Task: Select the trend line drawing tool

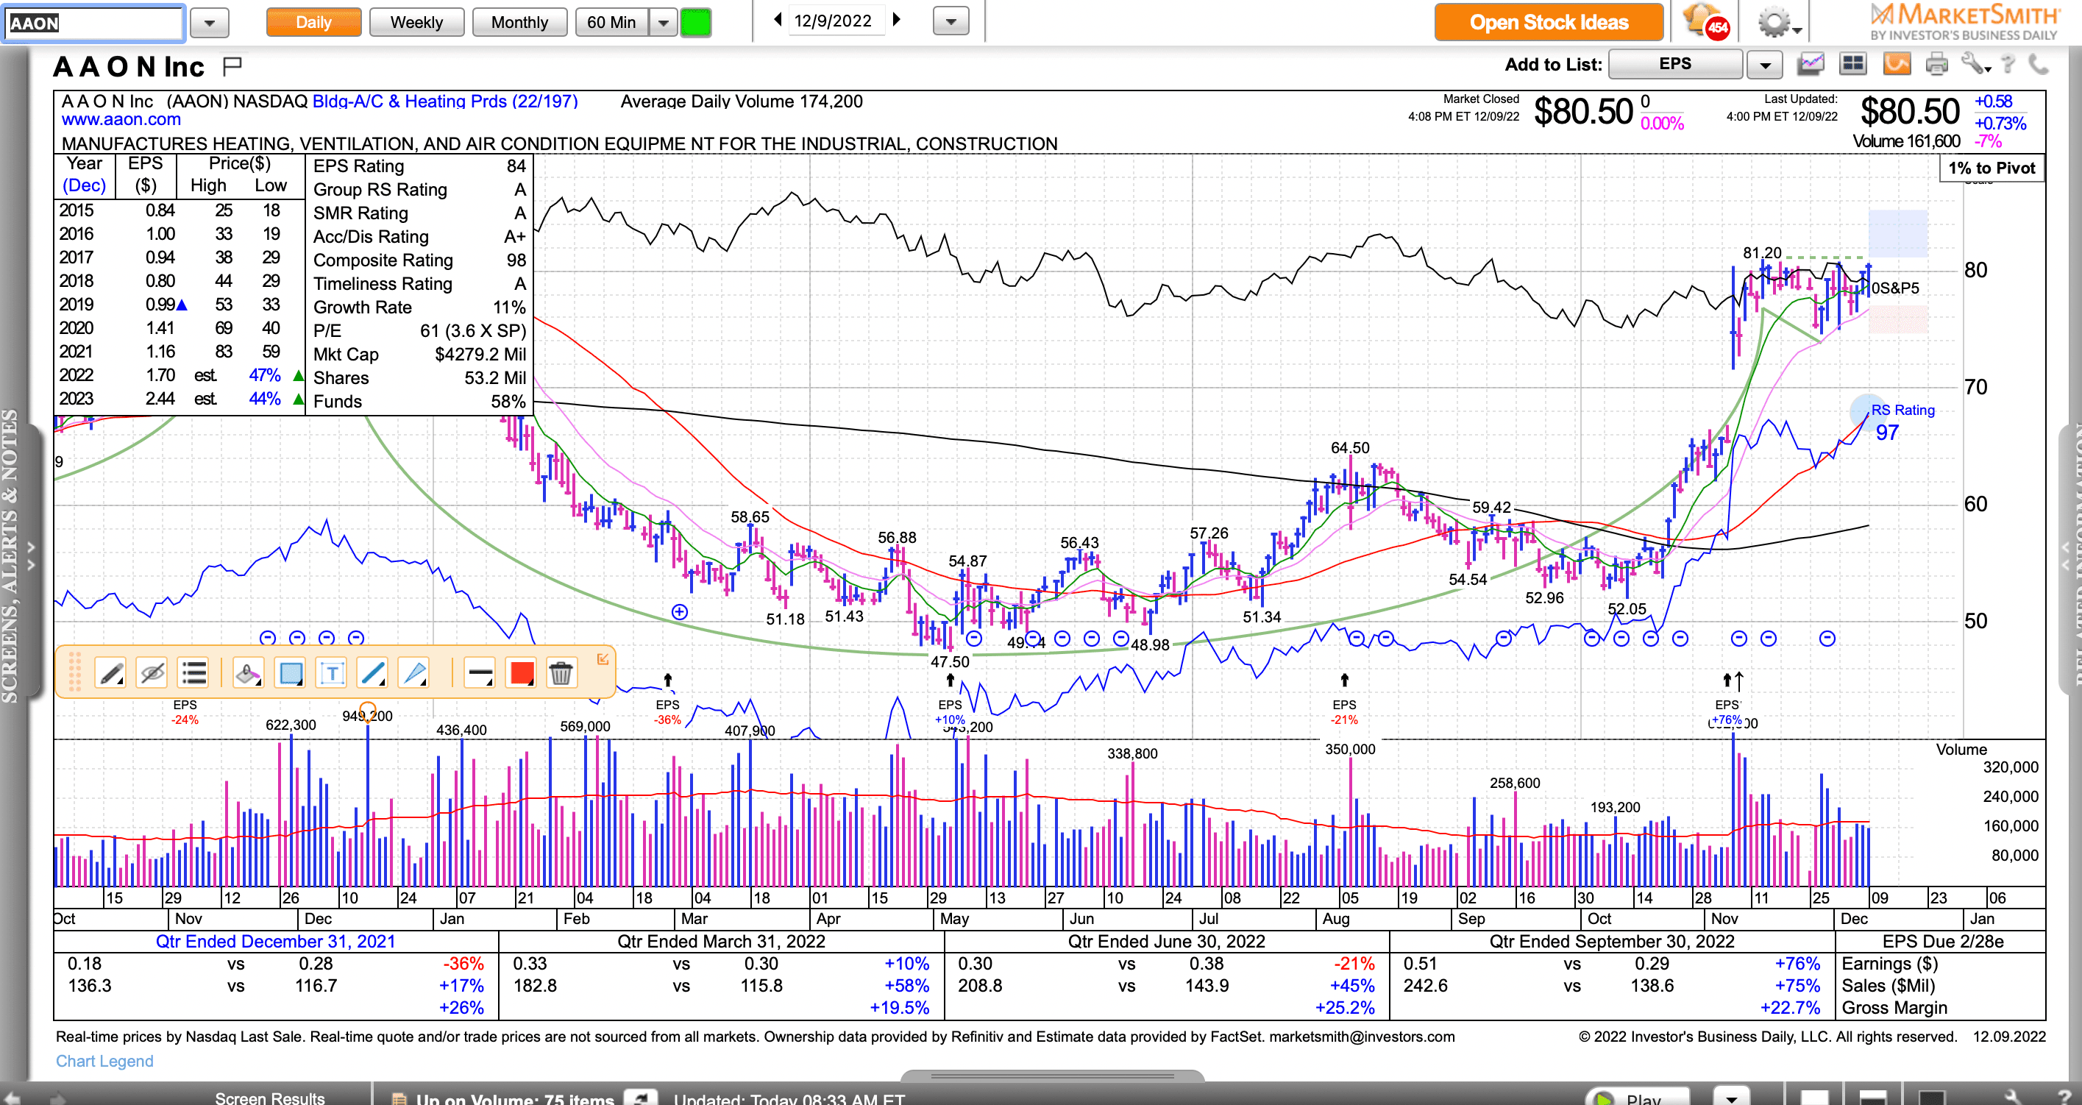Action: (372, 673)
